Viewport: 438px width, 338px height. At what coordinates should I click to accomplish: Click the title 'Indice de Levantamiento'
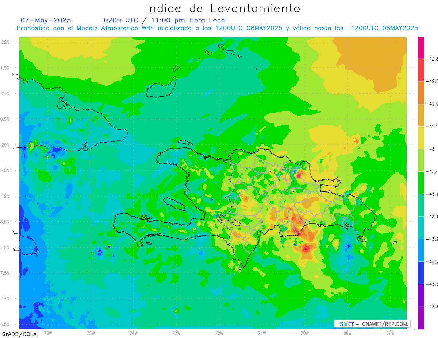coord(223,8)
